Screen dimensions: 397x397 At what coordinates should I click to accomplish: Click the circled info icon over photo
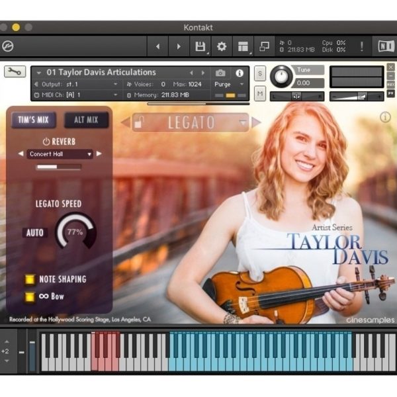pyautogui.click(x=385, y=117)
